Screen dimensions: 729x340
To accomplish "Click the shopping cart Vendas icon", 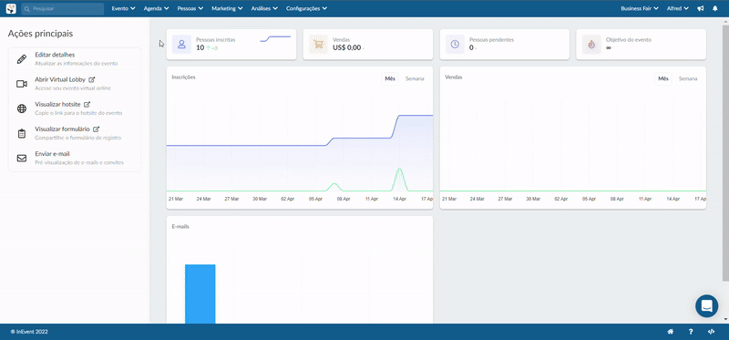I will tap(318, 44).
